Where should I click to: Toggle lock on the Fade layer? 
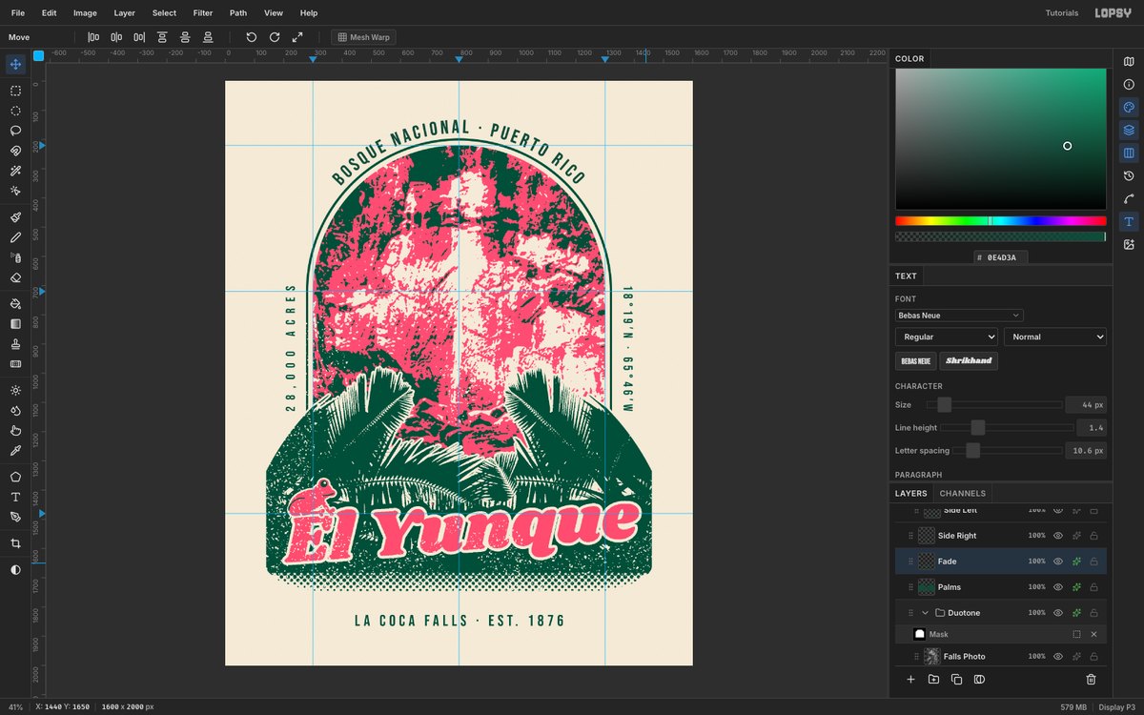point(1093,562)
